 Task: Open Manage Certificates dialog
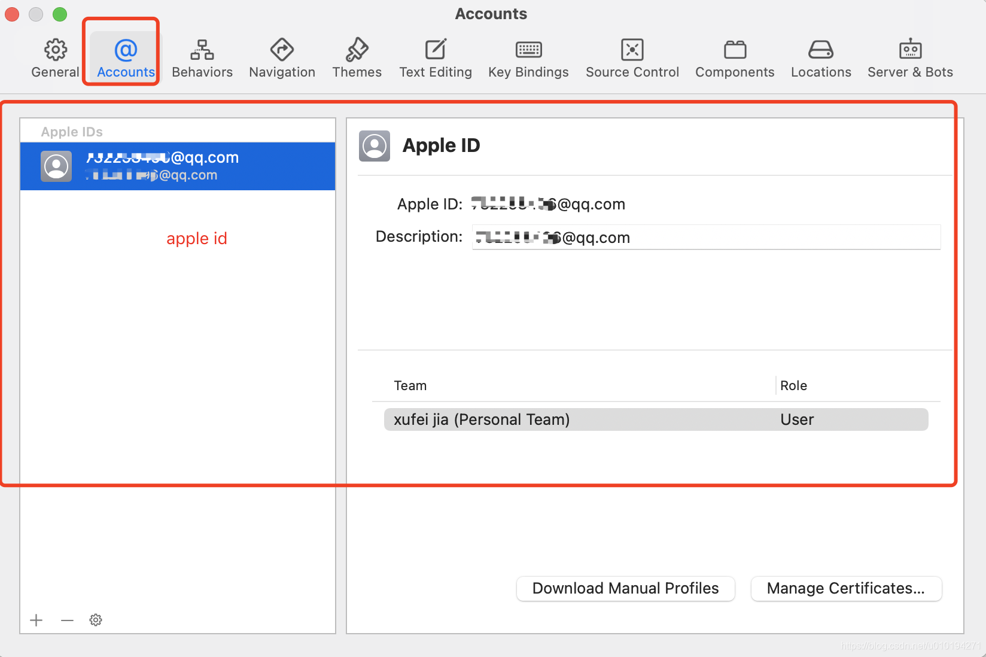click(846, 588)
